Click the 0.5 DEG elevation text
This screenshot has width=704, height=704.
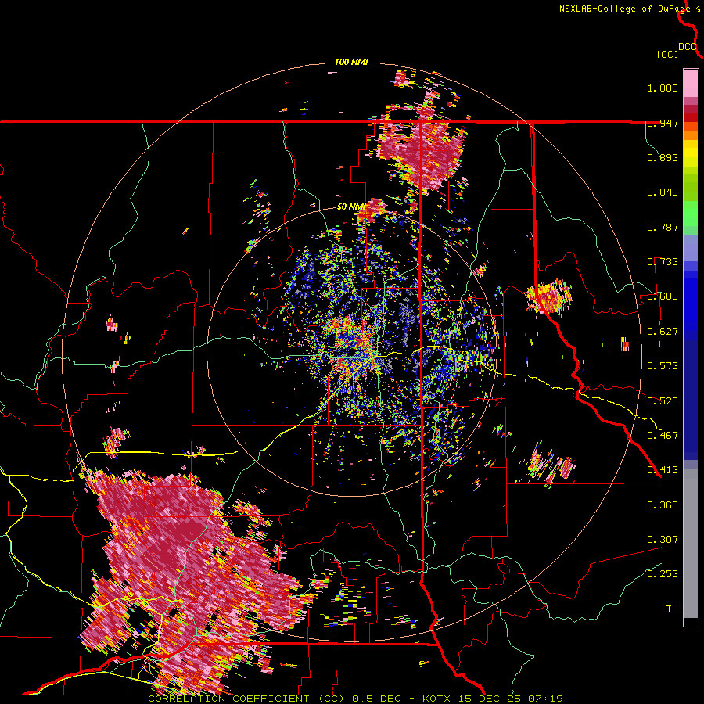click(x=377, y=699)
